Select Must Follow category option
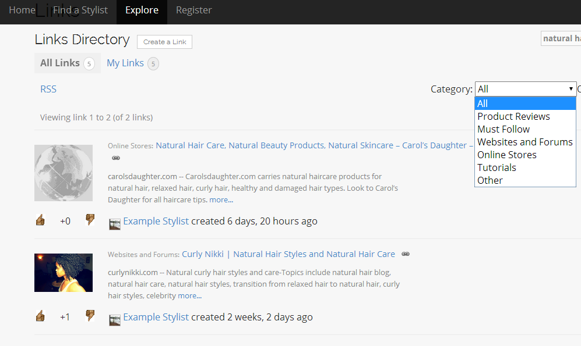 tap(503, 129)
